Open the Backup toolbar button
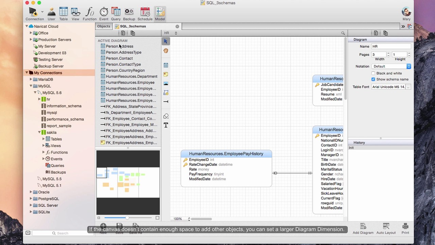 click(x=129, y=14)
